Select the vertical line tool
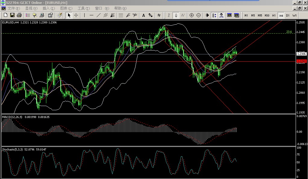This screenshot has height=179, width=308. coord(85,15)
